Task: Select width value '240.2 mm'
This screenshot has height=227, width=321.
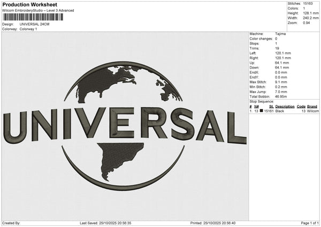Action: coord(311,18)
